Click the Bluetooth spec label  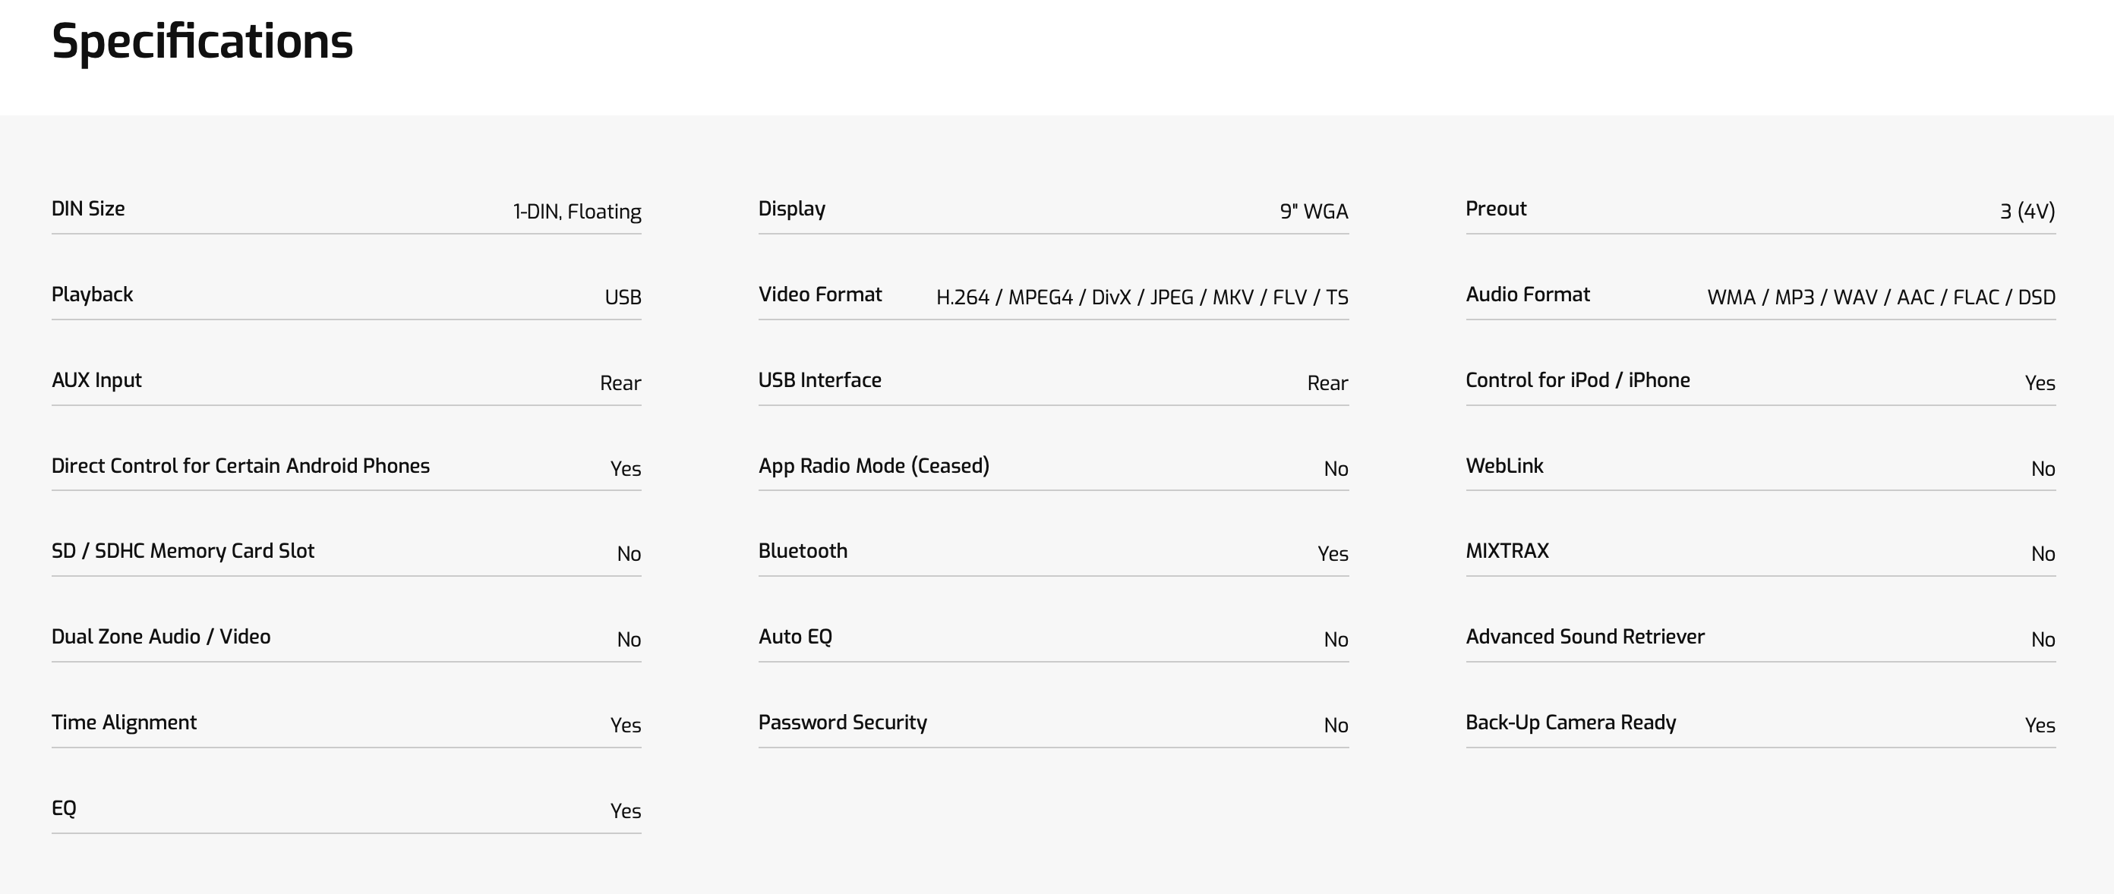coord(802,550)
